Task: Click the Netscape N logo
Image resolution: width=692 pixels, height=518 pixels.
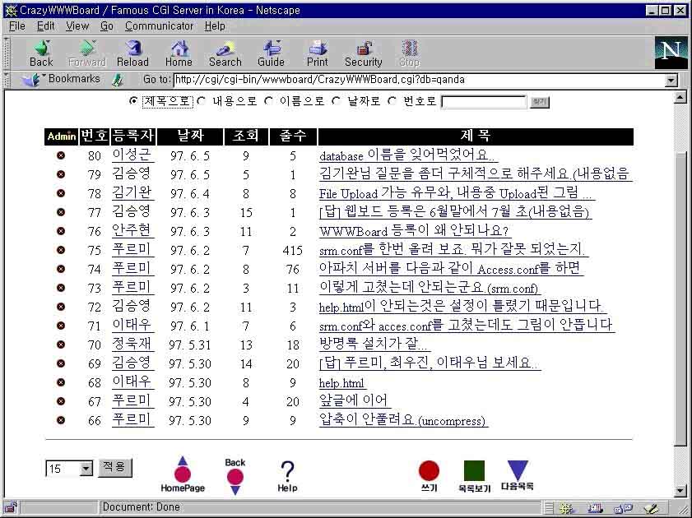Action: (671, 53)
